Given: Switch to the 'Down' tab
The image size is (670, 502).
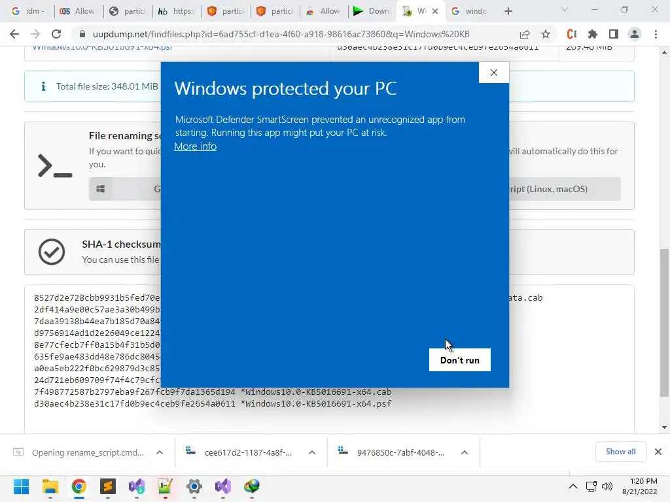Looking at the screenshot, I should (x=372, y=11).
